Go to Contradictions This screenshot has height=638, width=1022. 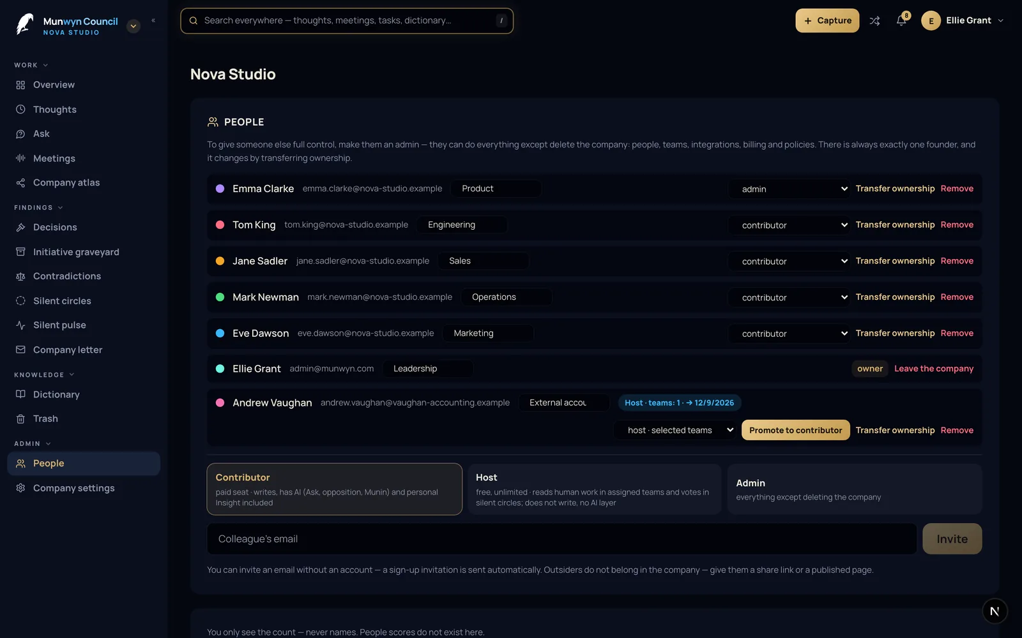coord(84,276)
